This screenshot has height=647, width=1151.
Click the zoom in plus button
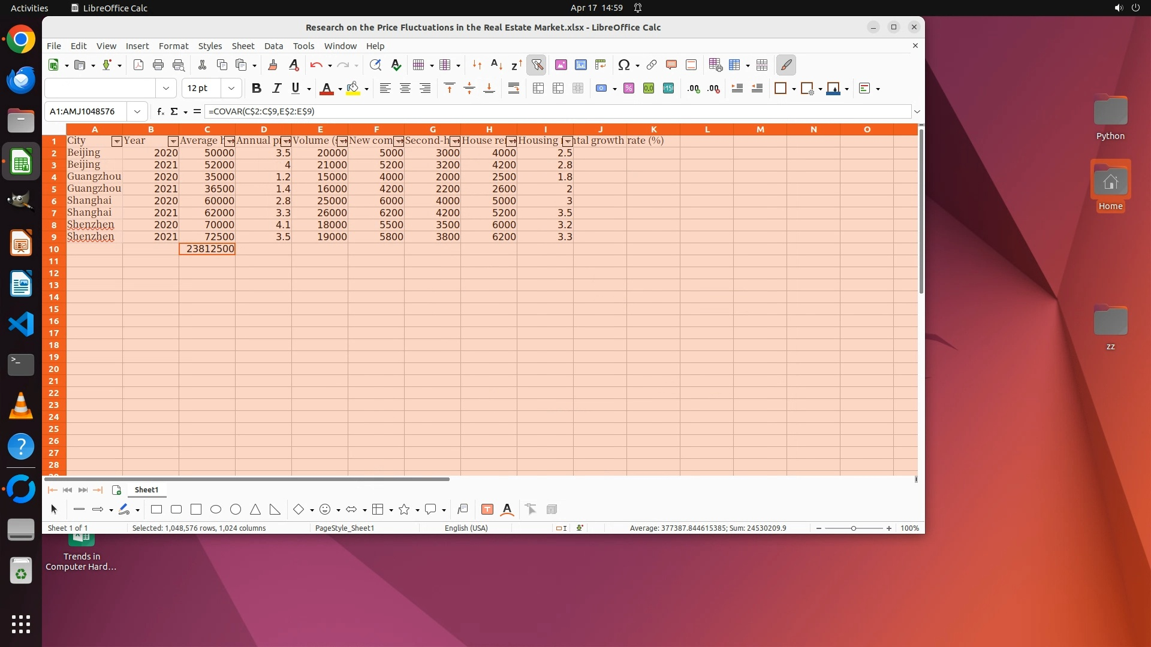[888, 528]
